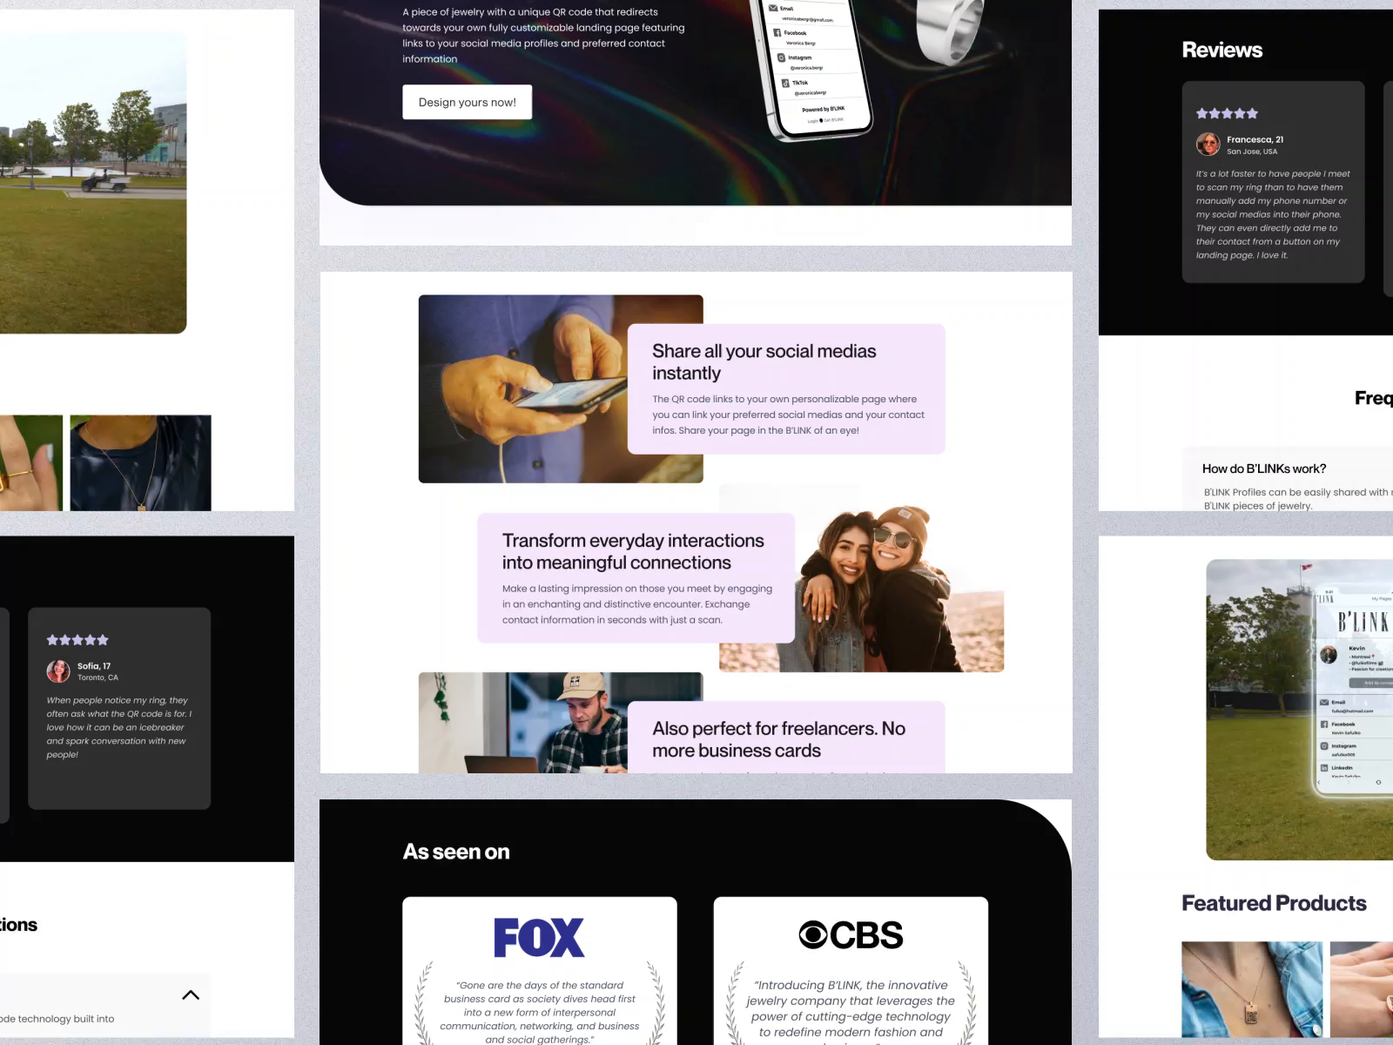Click Francesca's reviewer avatar
Image resolution: width=1393 pixels, height=1045 pixels.
click(x=1208, y=145)
